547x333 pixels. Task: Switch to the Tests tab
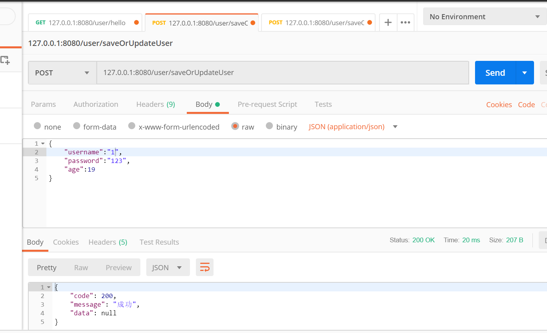pyautogui.click(x=323, y=104)
